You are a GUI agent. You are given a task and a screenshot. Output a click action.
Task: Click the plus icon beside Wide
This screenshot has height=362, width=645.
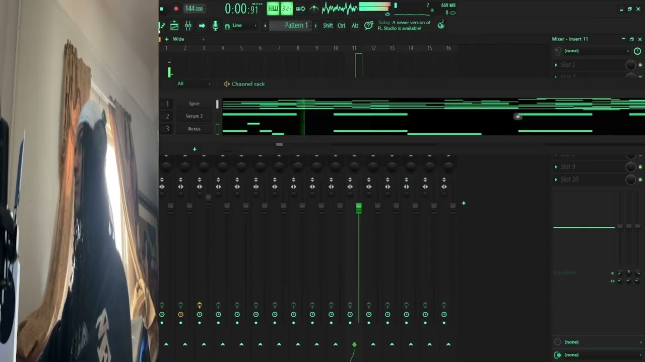pyautogui.click(x=166, y=39)
